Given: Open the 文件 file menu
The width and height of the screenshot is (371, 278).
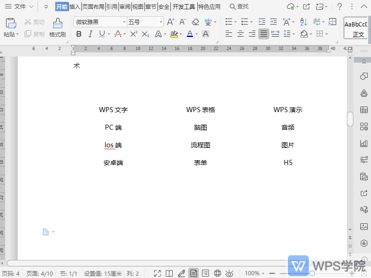Looking at the screenshot, I should [20, 6].
